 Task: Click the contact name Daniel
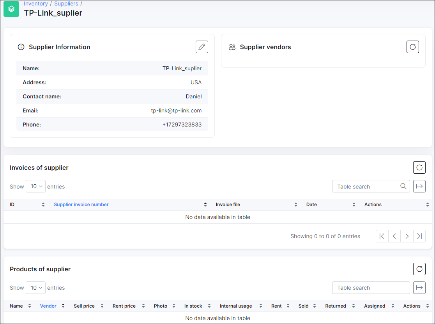(x=194, y=96)
